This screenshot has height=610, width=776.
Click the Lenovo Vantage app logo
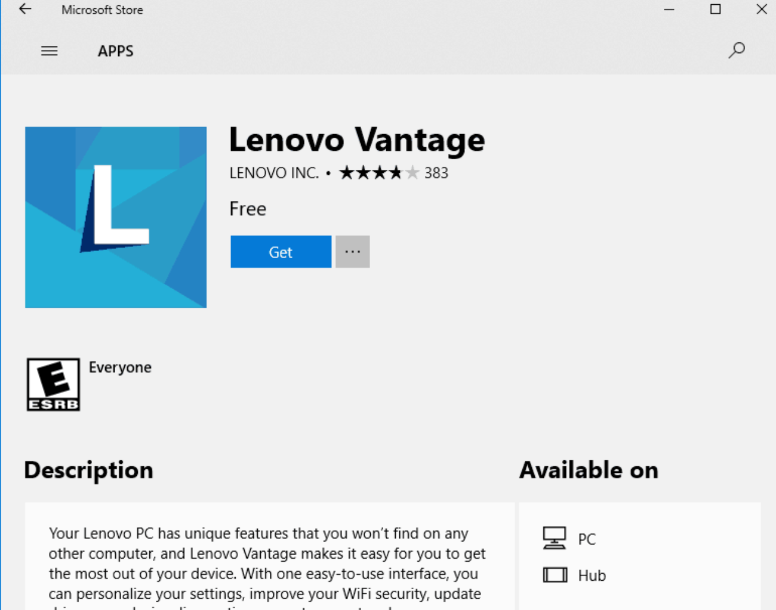pos(115,216)
